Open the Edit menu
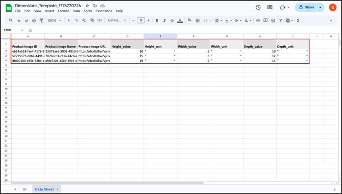Image resolution: width=342 pixels, height=194 pixels. click(x=27, y=11)
